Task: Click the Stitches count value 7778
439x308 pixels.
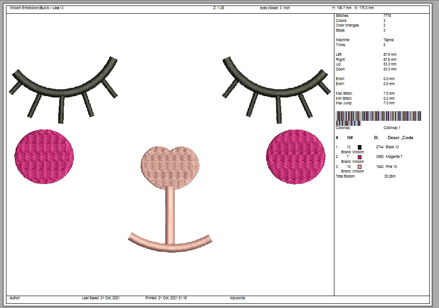Action: coord(387,16)
